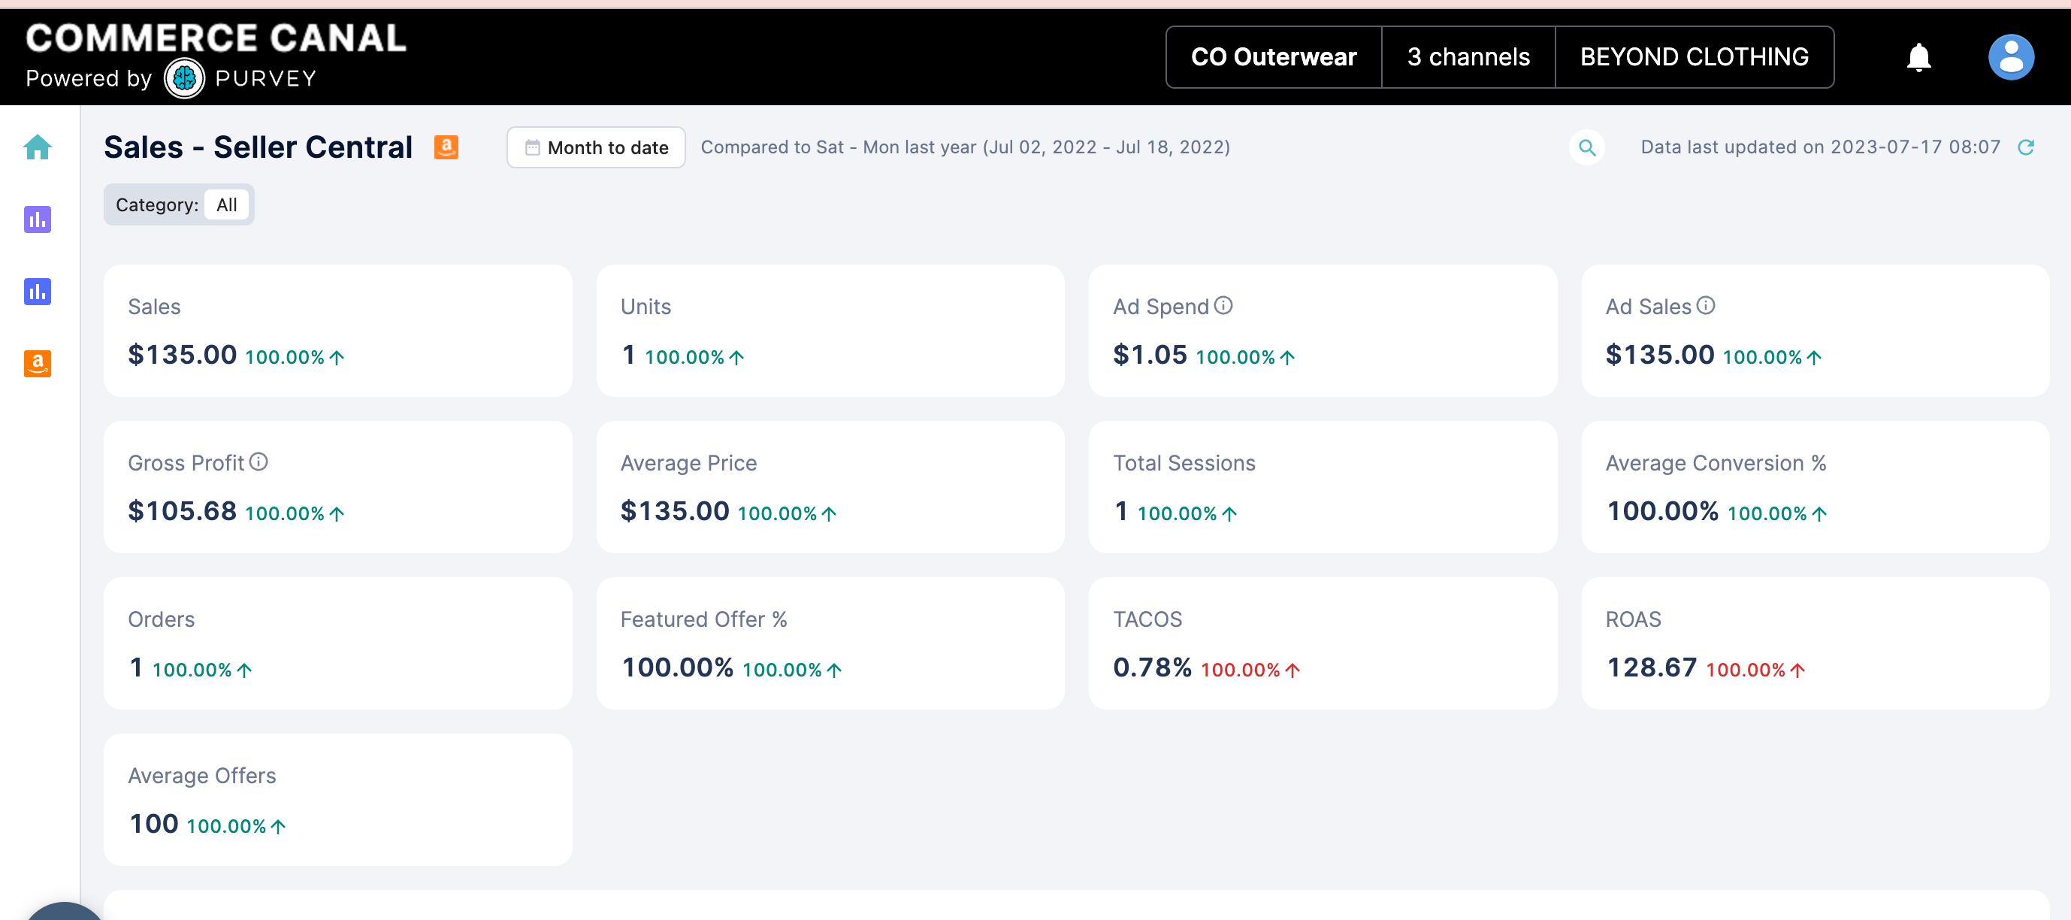Viewport: 2071px width, 920px height.
Task: Click the Sales metric card
Action: (x=337, y=331)
